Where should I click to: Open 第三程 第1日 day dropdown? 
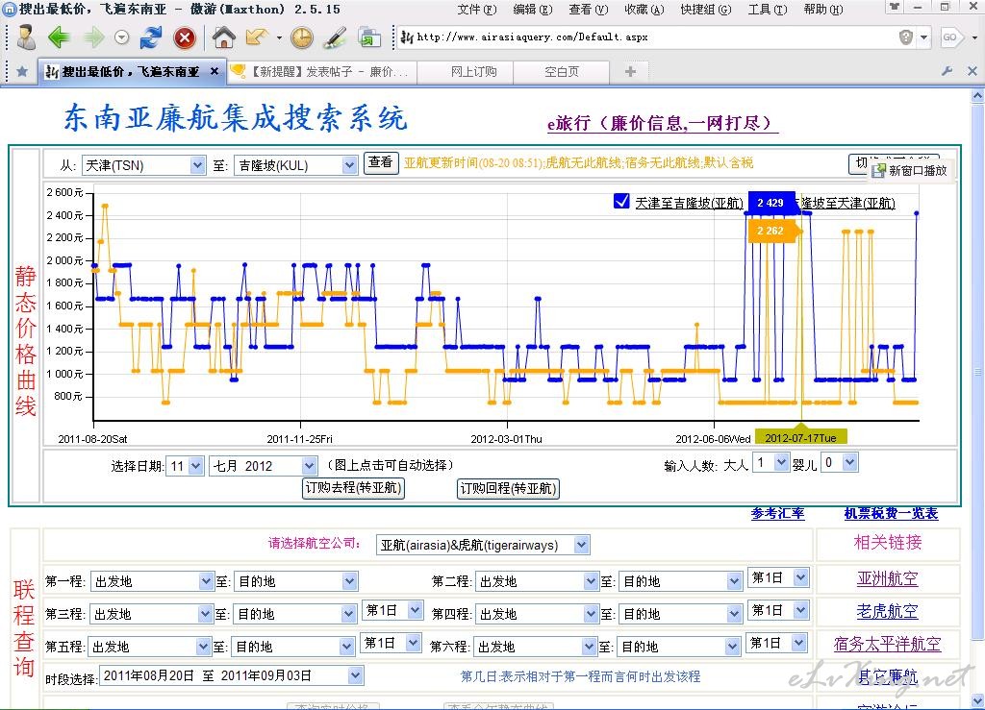coord(392,610)
